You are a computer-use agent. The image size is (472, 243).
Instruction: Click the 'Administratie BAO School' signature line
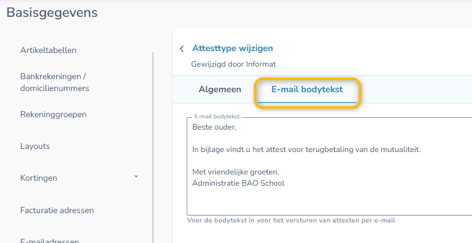tap(238, 183)
